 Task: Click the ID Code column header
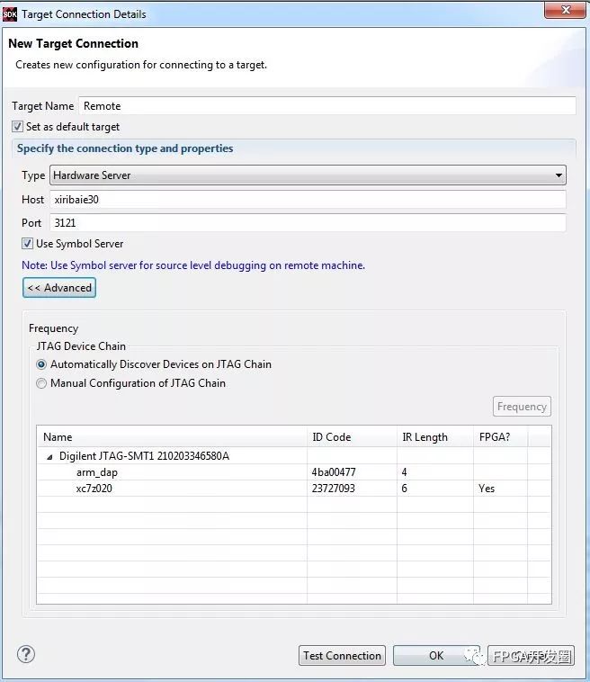331,437
